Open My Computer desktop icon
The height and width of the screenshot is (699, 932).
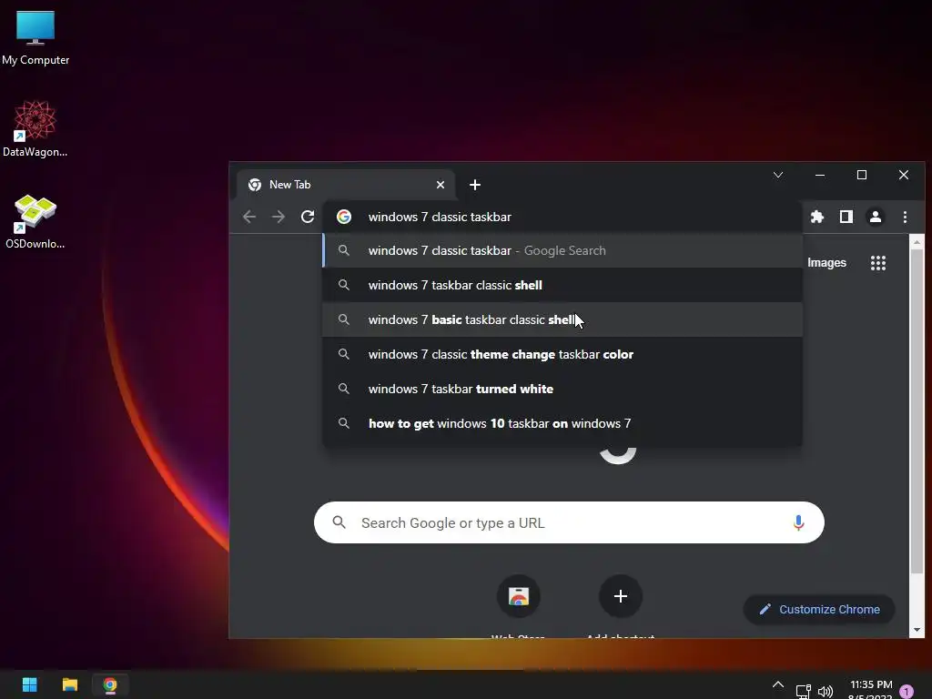pos(35,37)
